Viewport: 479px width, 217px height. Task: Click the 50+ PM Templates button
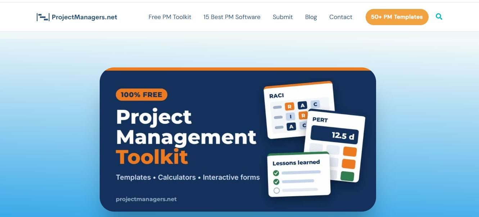tap(397, 17)
